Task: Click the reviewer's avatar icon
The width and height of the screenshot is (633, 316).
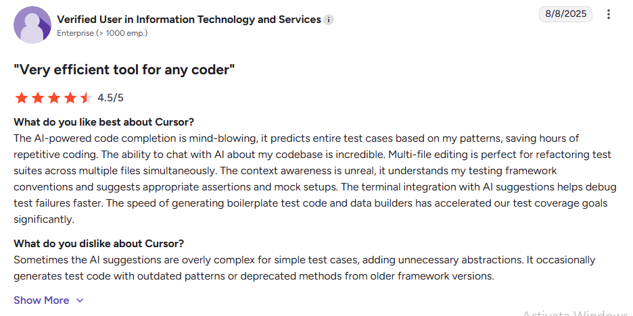Action: tap(32, 25)
